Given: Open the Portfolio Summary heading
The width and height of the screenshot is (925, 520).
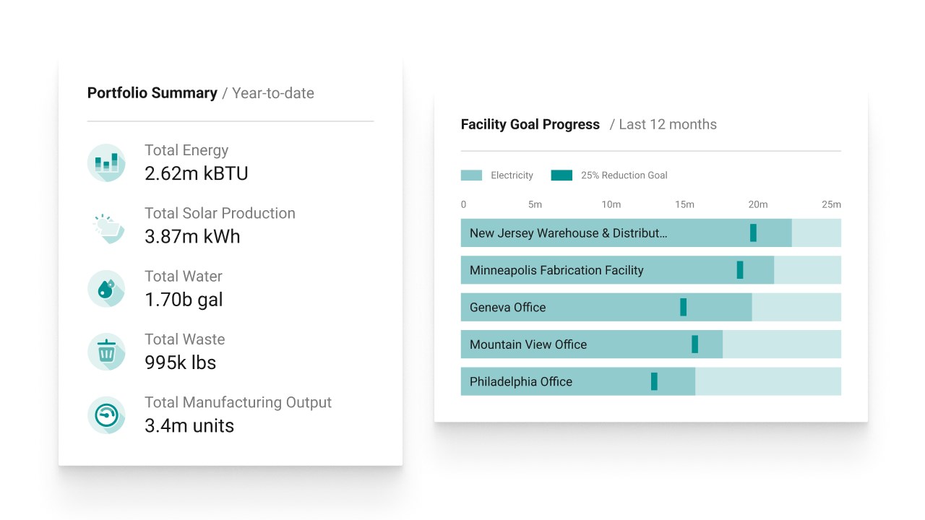Looking at the screenshot, I should click(152, 93).
